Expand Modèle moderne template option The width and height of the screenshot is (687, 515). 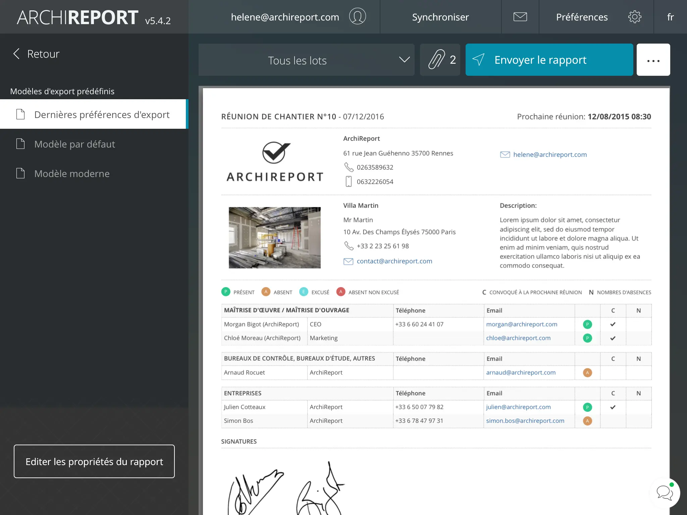[72, 173]
